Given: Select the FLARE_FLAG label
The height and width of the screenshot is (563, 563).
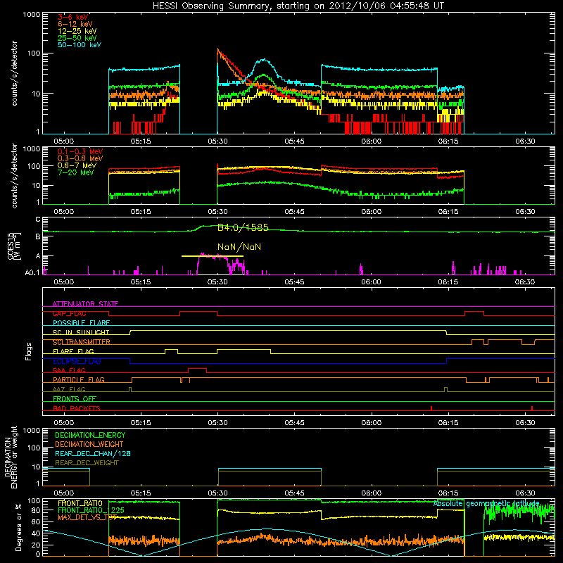Looking at the screenshot, I should coord(73,351).
